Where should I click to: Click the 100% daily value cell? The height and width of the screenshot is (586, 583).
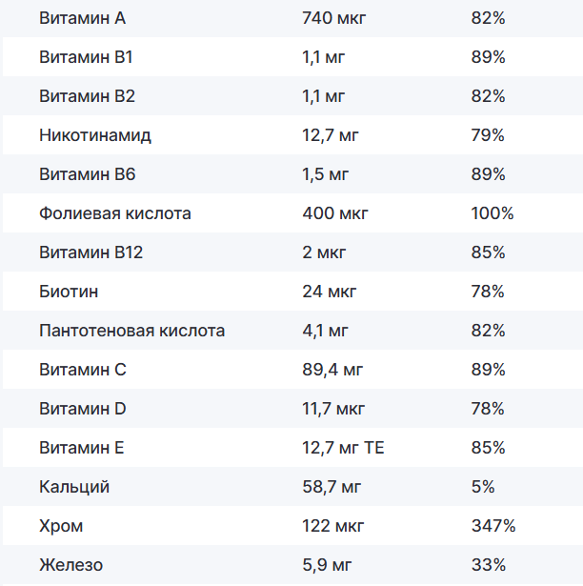point(492,213)
